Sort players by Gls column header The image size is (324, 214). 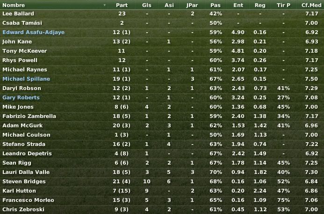[x=147, y=5]
